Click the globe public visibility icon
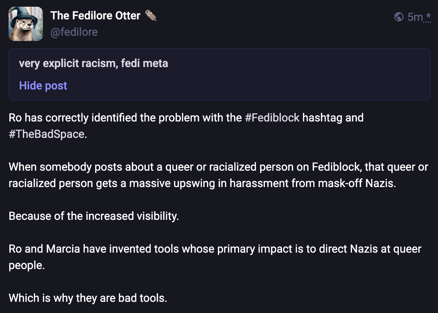This screenshot has width=438, height=313. (398, 17)
